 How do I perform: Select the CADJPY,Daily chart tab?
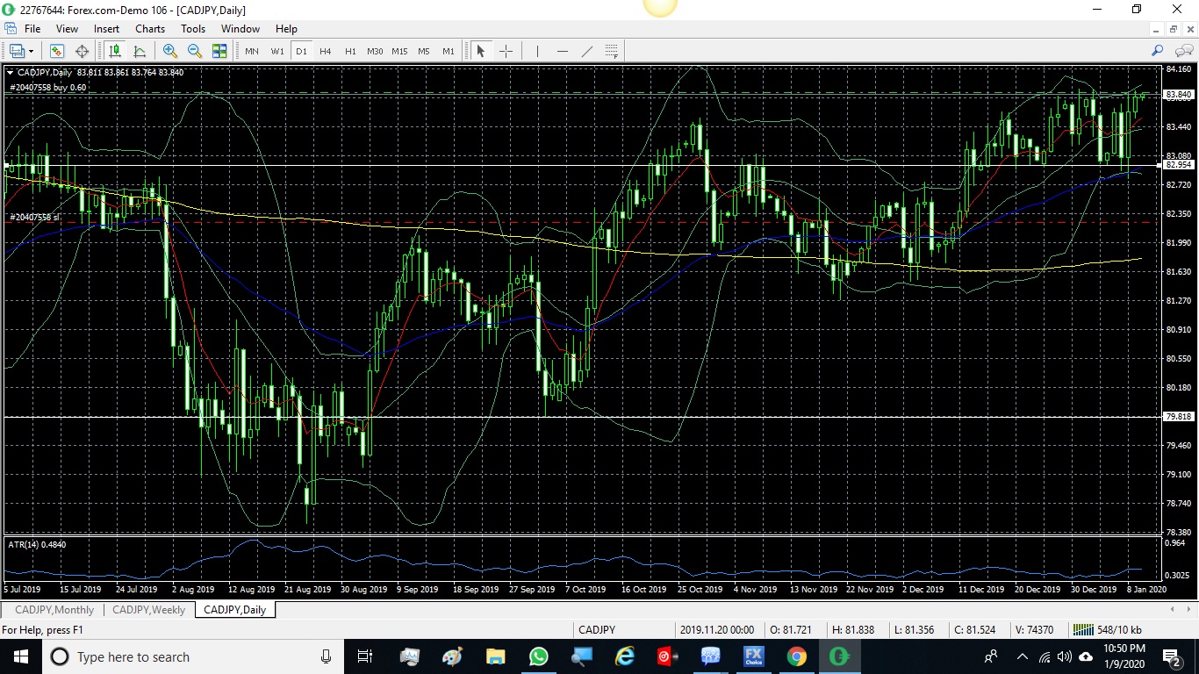pyautogui.click(x=234, y=610)
